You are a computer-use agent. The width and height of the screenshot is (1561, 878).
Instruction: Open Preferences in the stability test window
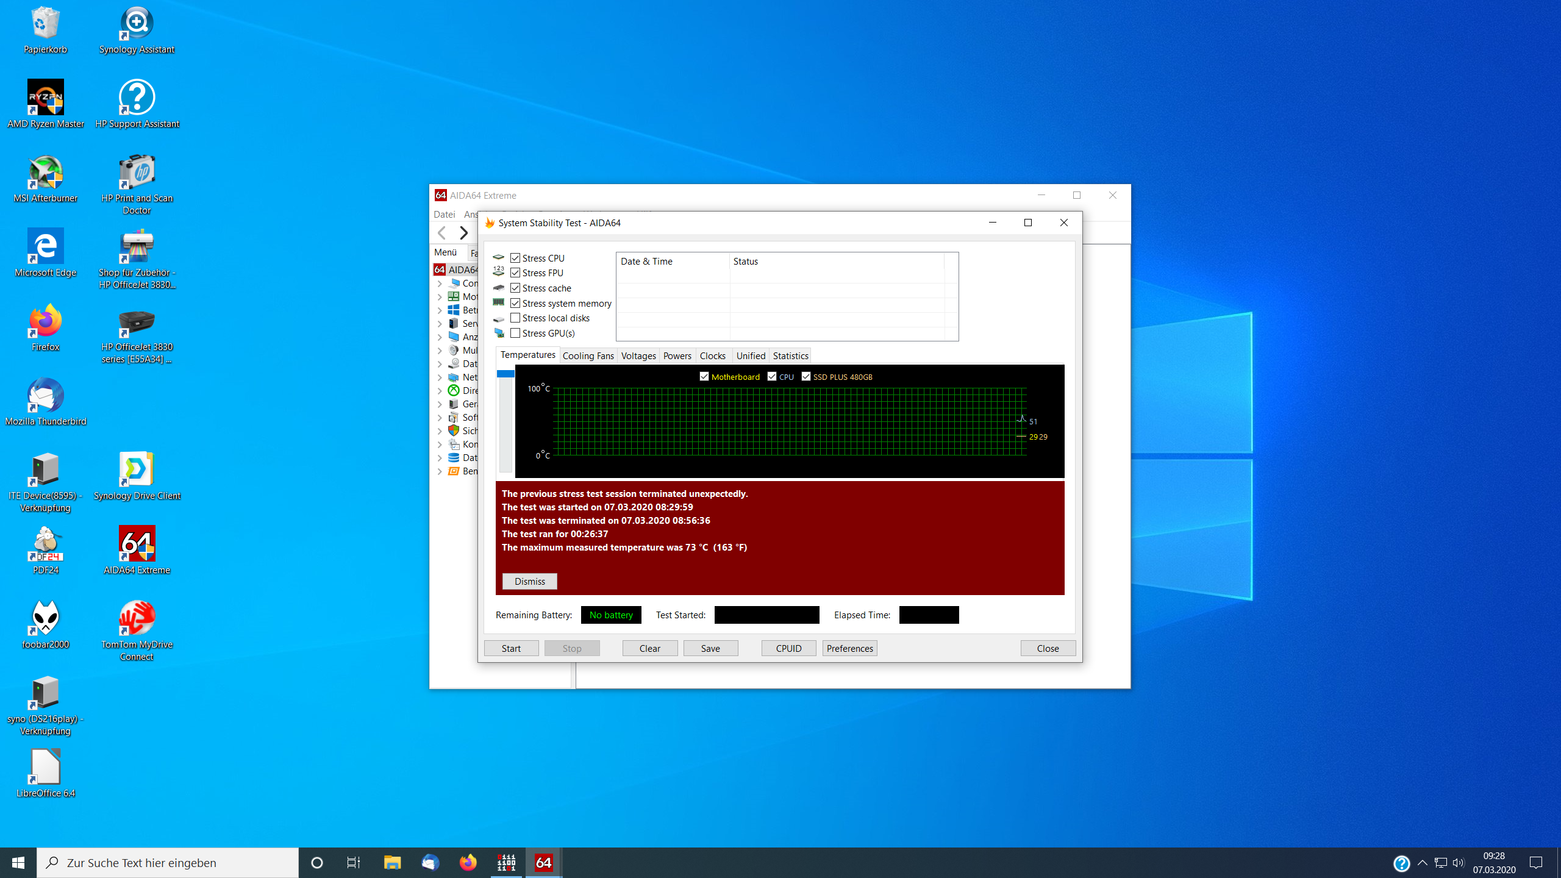(849, 648)
